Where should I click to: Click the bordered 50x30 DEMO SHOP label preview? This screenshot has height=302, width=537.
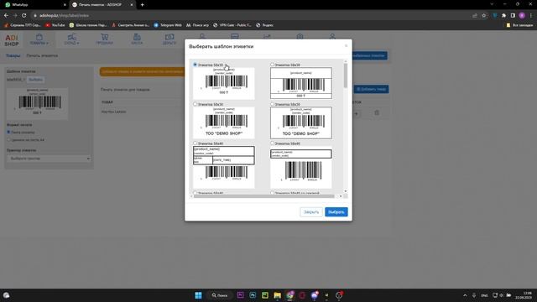[301, 122]
